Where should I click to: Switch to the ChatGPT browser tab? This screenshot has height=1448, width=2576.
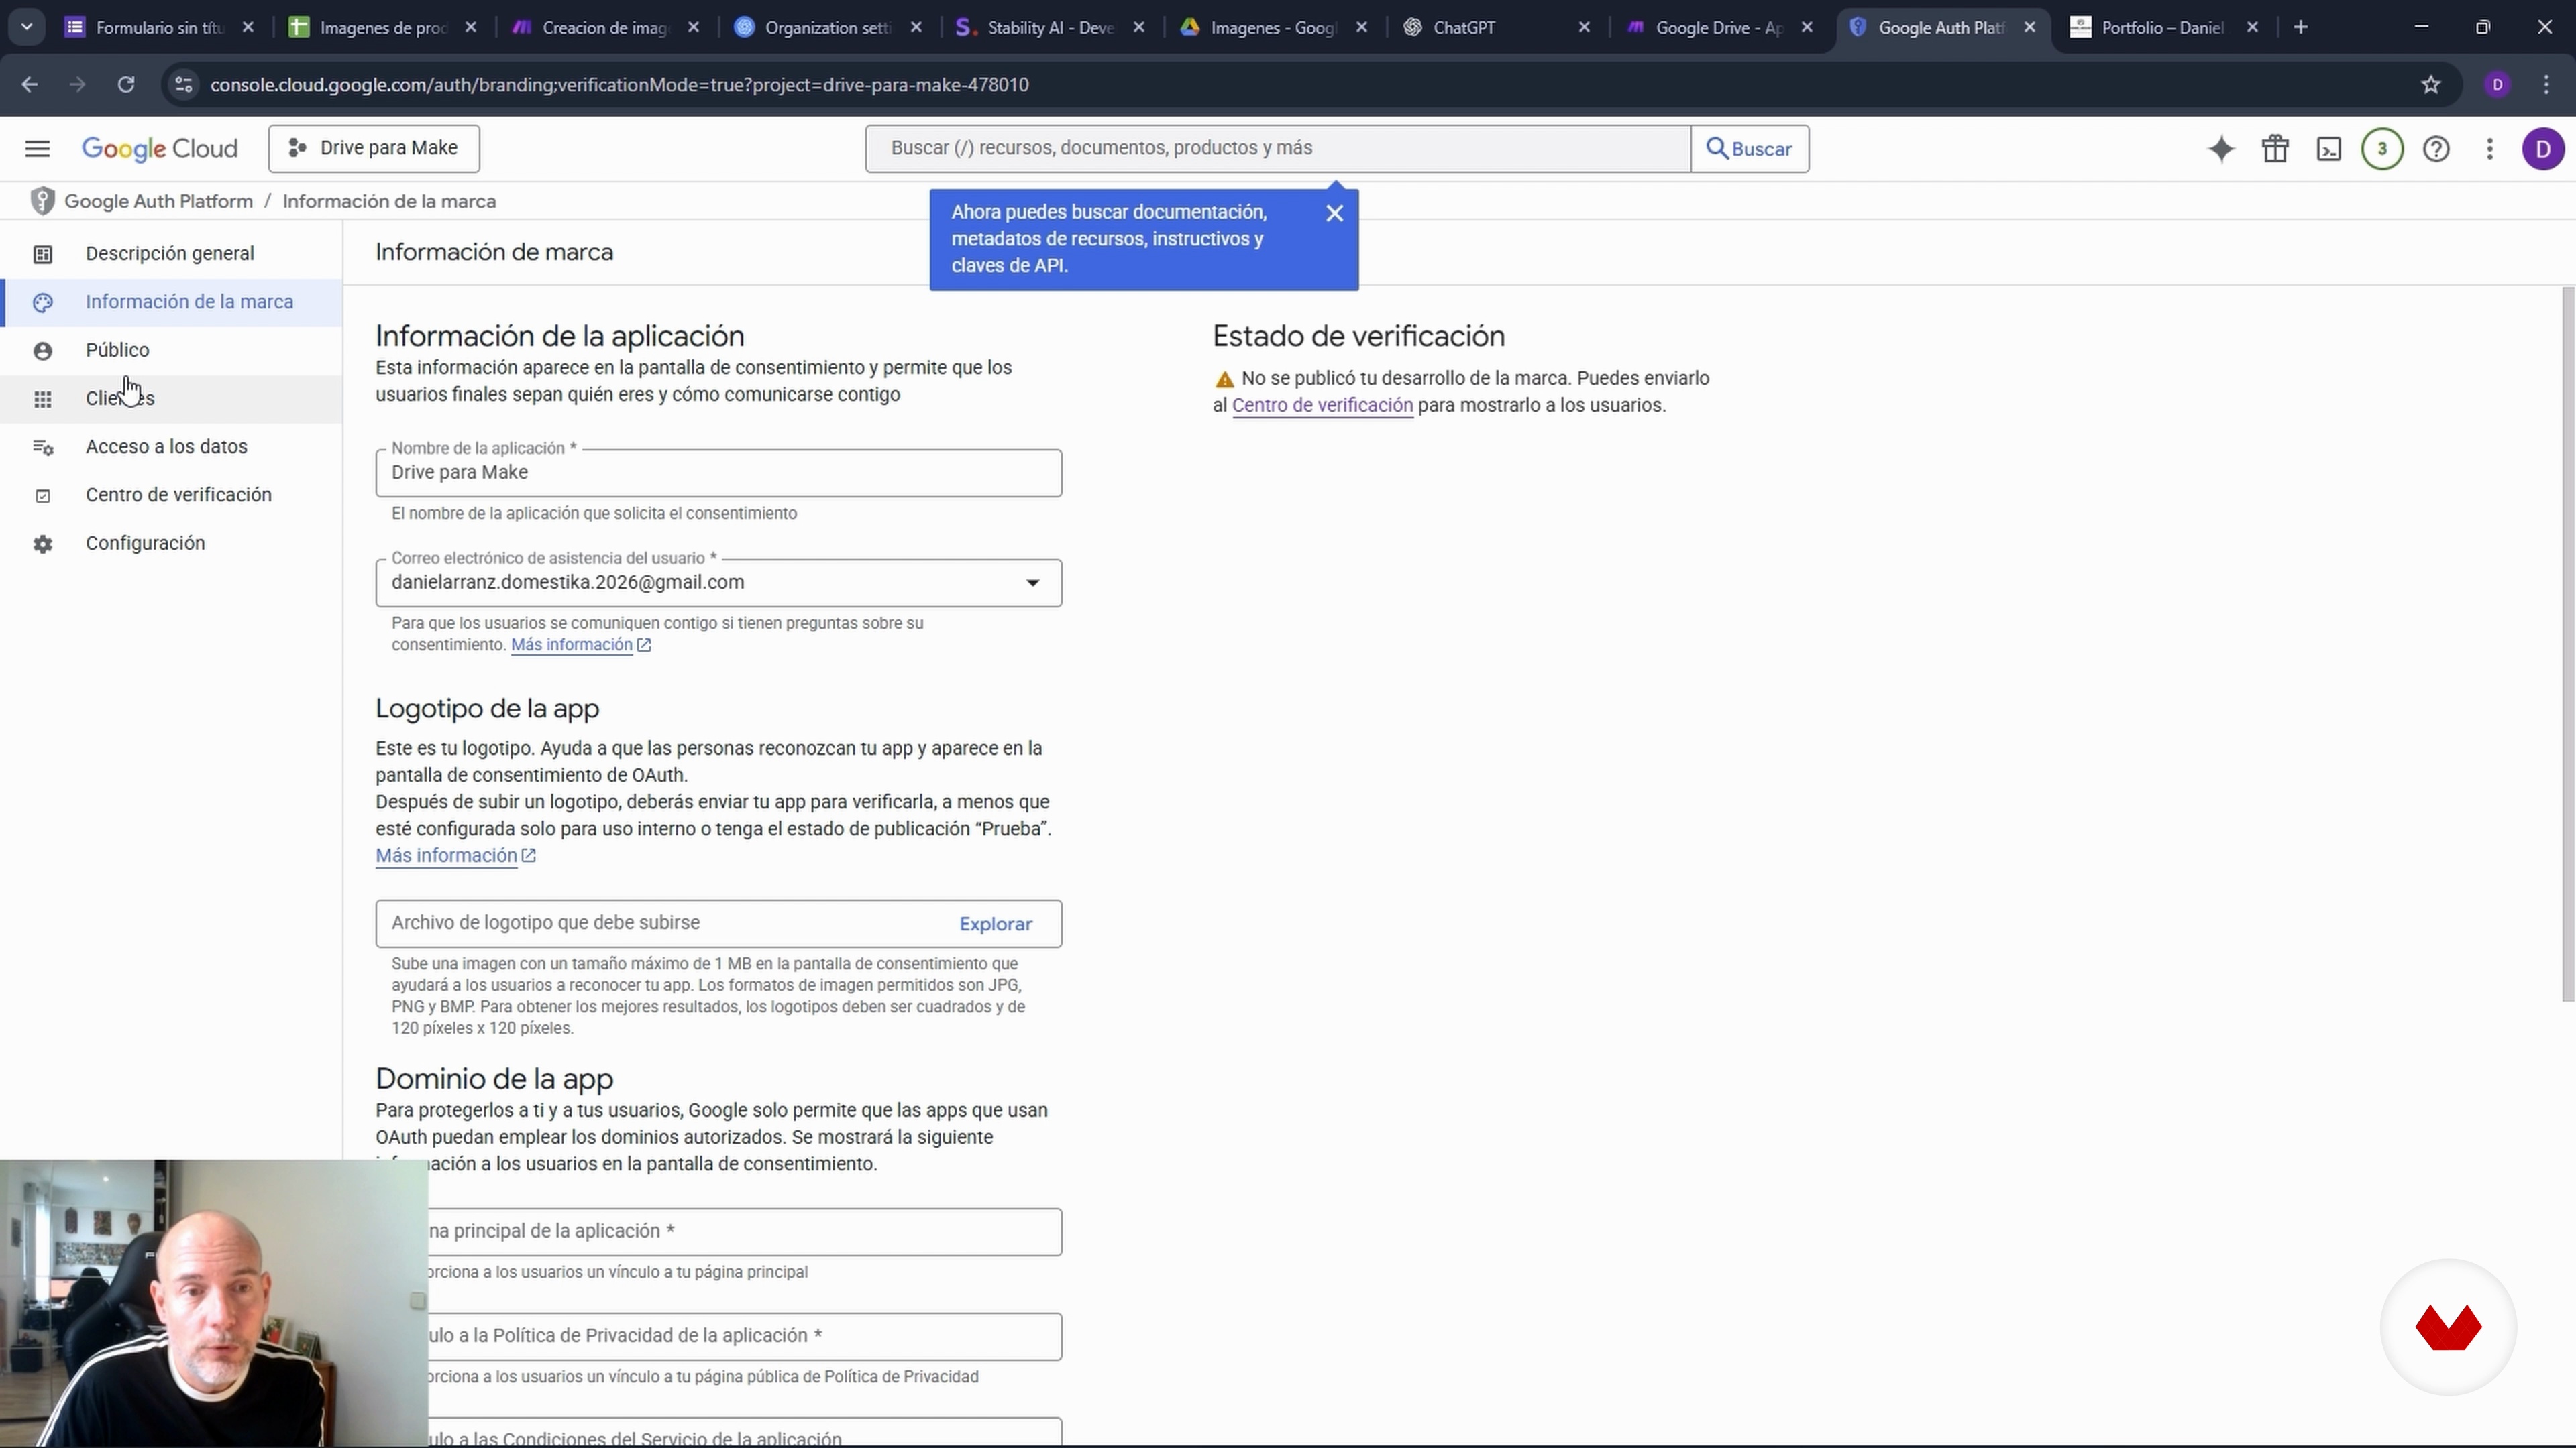click(x=1464, y=28)
